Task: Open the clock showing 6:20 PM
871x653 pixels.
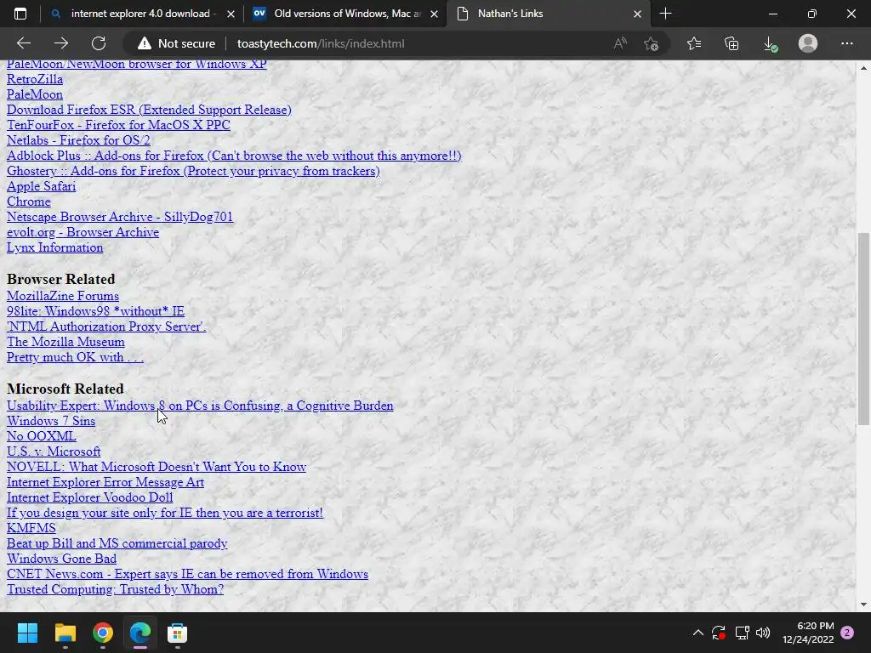Action: coord(808,633)
